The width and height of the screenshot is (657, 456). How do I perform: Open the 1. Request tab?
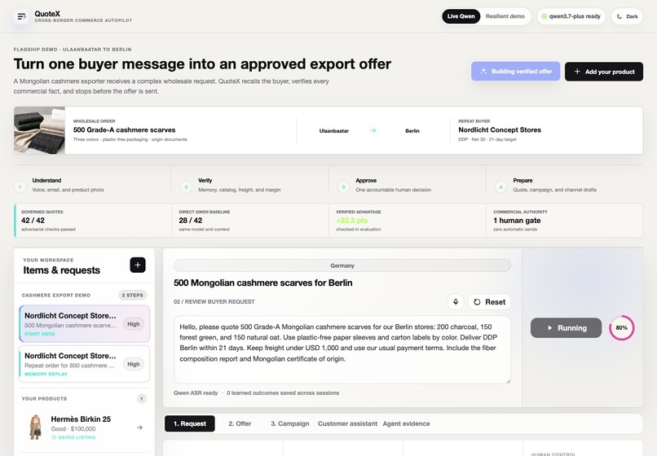click(190, 423)
